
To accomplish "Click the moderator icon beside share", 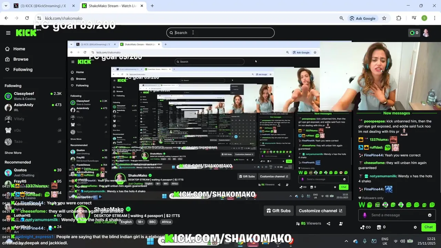I will pyautogui.click(x=341, y=224).
